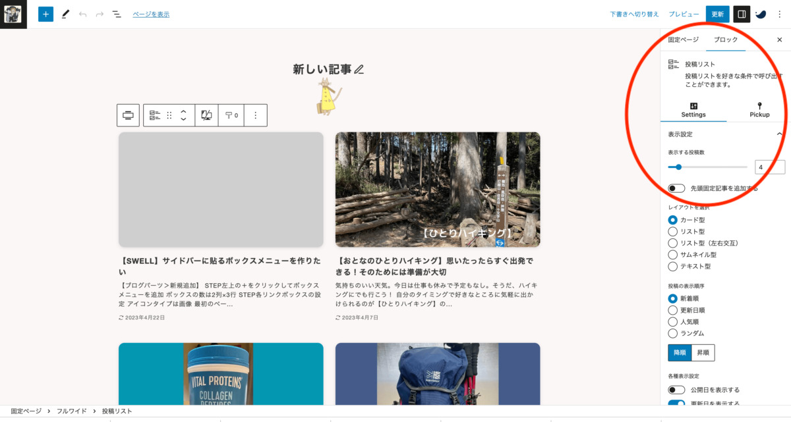Switch to the 固定ページ sidebar tab

(x=683, y=40)
